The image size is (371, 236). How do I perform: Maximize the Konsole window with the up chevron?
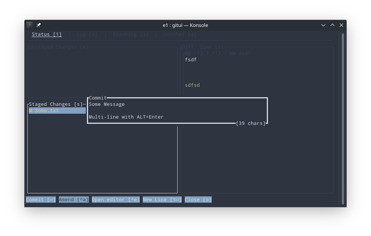(x=332, y=25)
